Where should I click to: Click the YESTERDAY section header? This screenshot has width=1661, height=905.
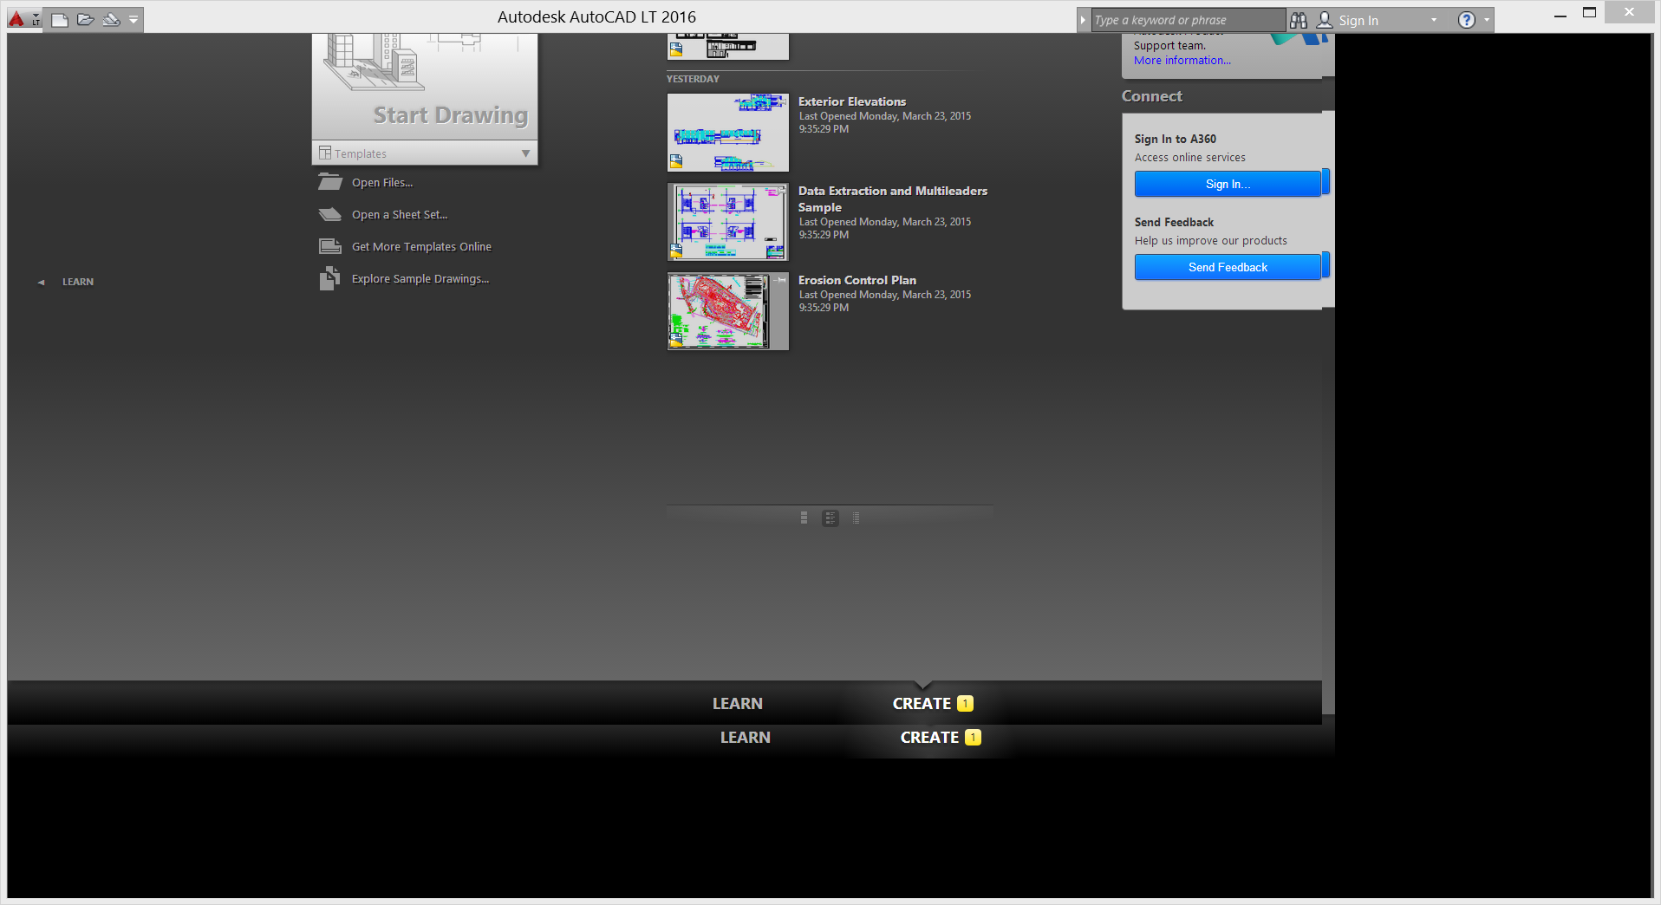coord(693,79)
